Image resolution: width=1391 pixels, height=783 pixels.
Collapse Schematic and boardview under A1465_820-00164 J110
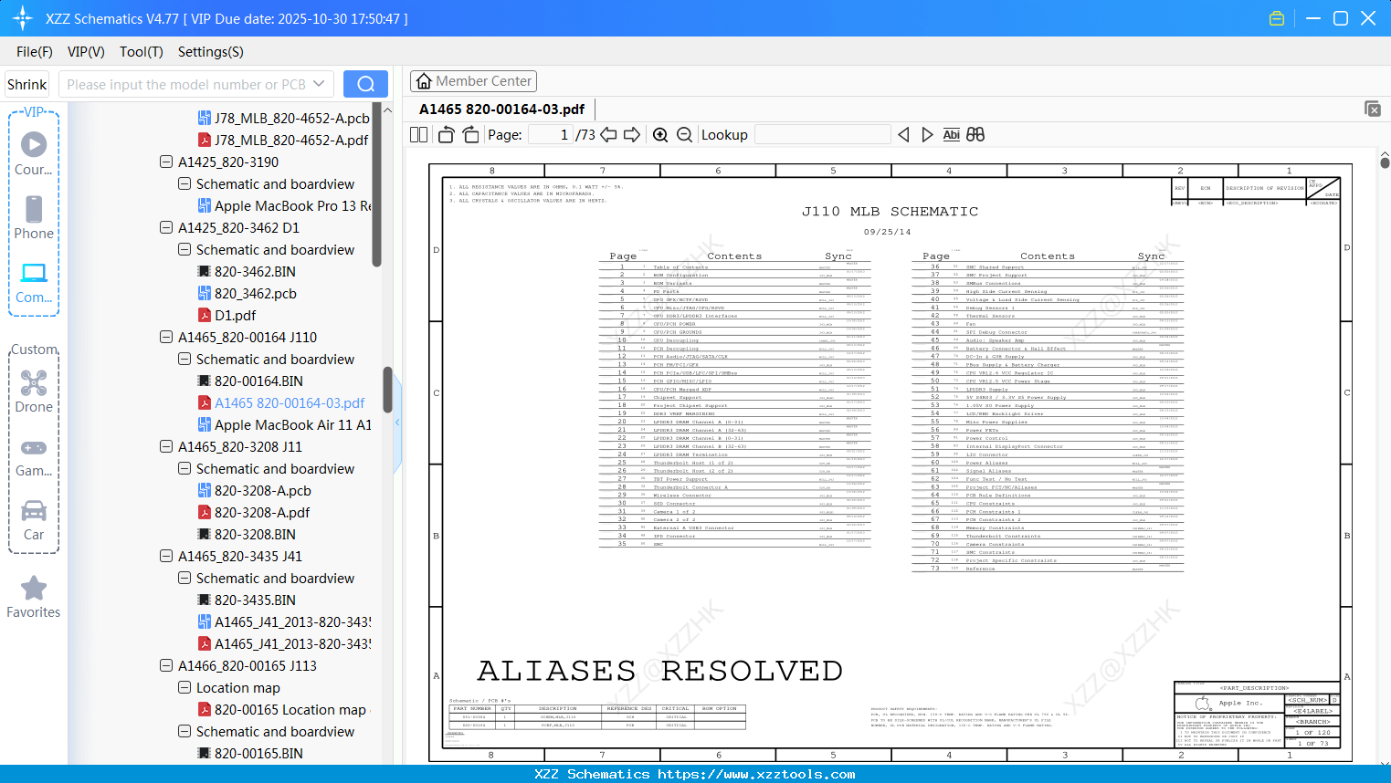[x=184, y=359]
